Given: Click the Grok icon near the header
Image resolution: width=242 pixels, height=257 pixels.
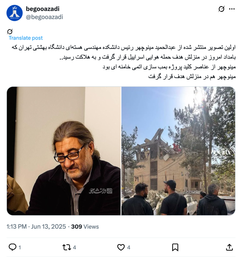Looking at the screenshot, I should 221,9.
